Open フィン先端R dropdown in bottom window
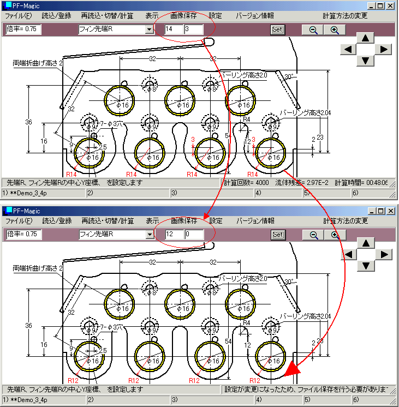 point(150,235)
